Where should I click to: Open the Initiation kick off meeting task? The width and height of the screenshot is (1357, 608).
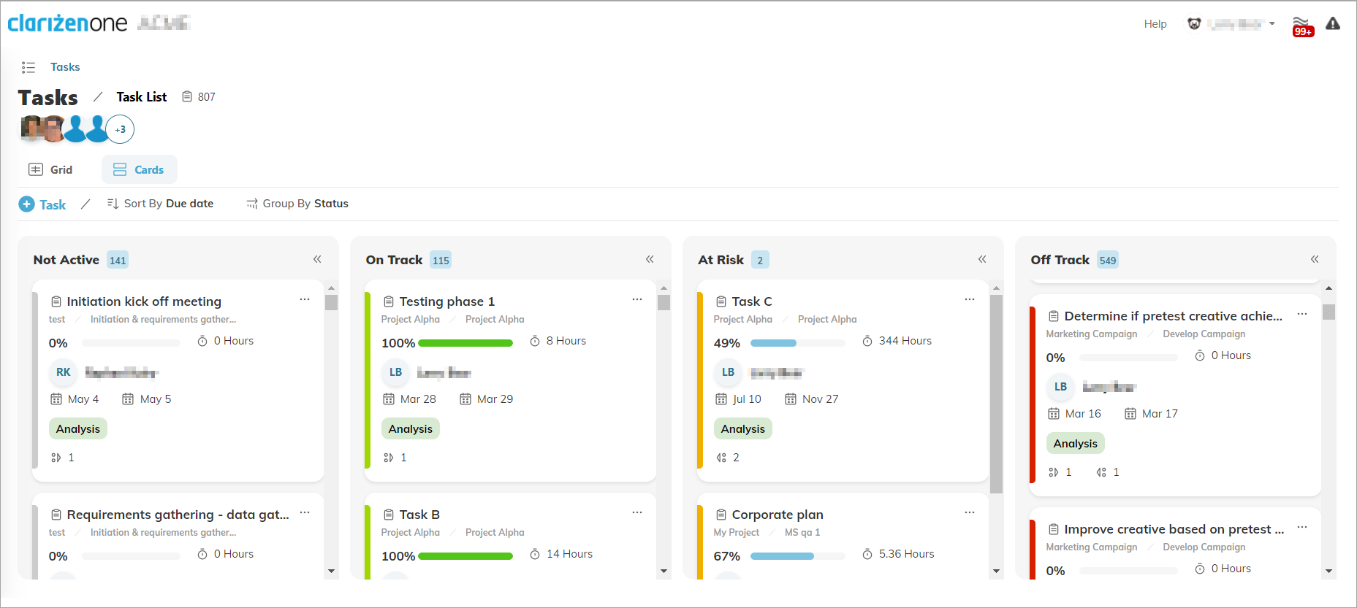[144, 301]
